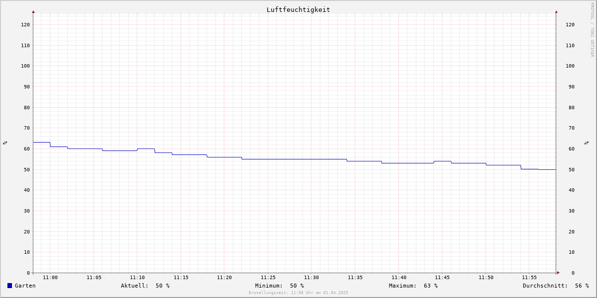Click the 11:50 time axis label

click(486, 278)
